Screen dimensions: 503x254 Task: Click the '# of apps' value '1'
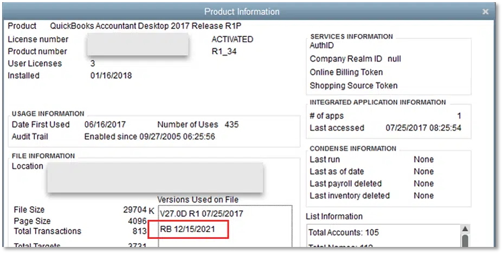click(x=459, y=116)
